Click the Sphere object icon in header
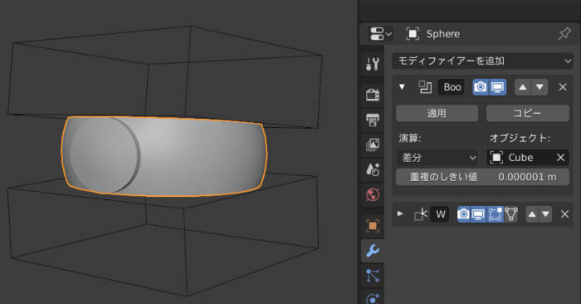The image size is (581, 304). [x=413, y=34]
